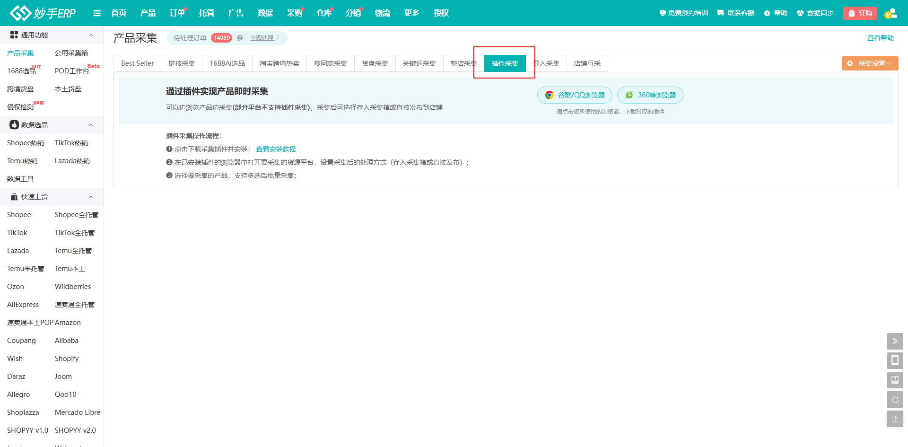Viewport: 908px width, 447px height.
Task: Click the 立即处理 pending orders link
Action: click(x=262, y=38)
